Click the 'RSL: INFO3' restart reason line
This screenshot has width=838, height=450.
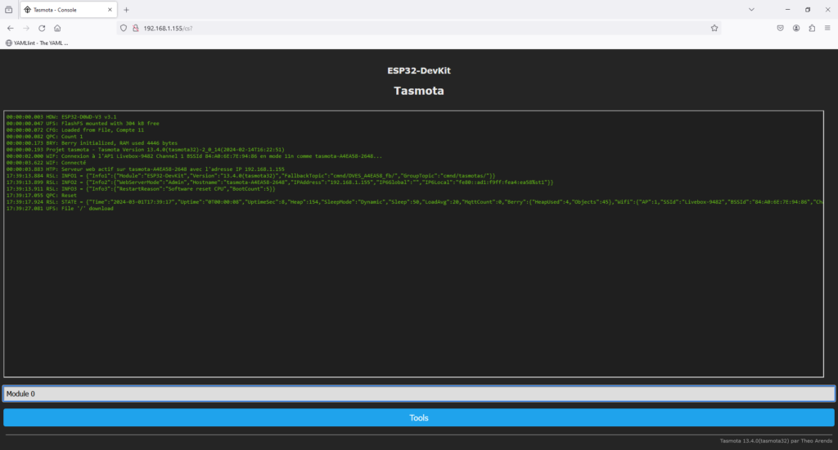(141, 189)
